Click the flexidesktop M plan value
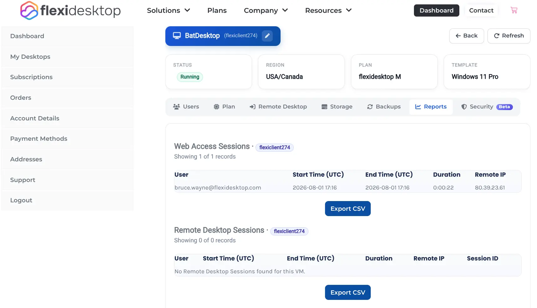Image resolution: width=537 pixels, height=308 pixels. pyautogui.click(x=380, y=77)
